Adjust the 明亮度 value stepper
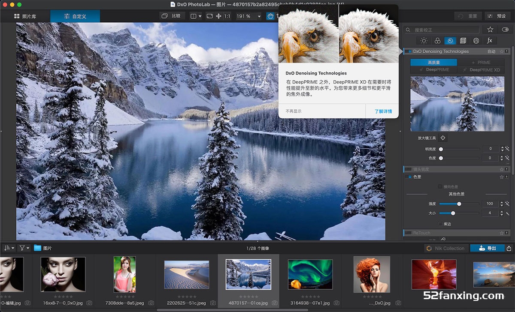 click(503, 149)
